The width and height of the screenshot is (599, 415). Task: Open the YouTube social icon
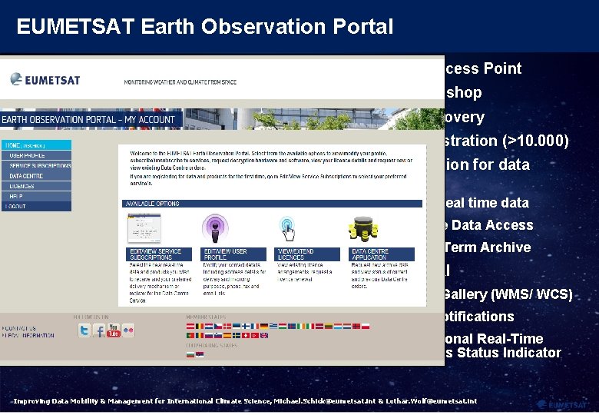point(114,330)
